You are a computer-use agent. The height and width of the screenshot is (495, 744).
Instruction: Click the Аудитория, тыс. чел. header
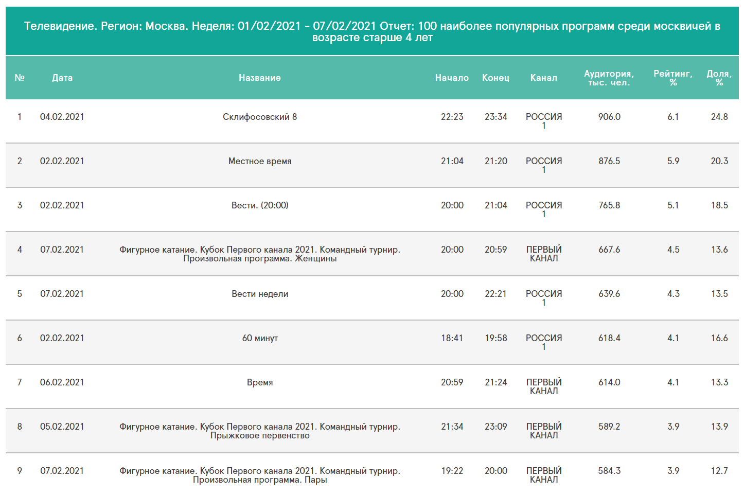[x=609, y=78]
